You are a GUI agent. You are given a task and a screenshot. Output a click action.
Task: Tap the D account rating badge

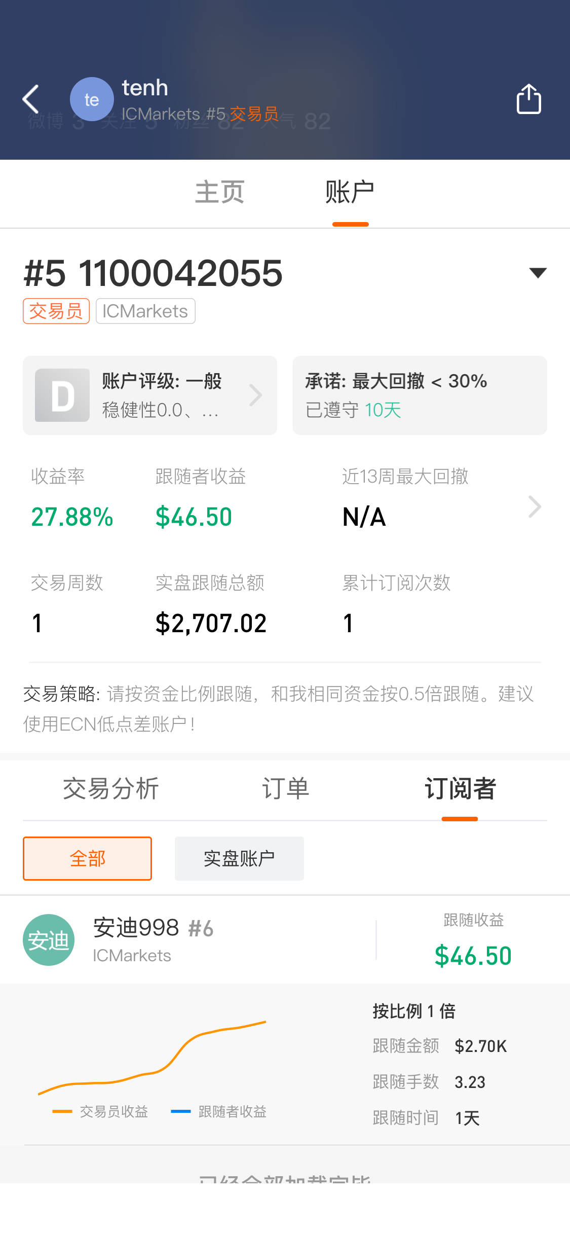coord(62,395)
